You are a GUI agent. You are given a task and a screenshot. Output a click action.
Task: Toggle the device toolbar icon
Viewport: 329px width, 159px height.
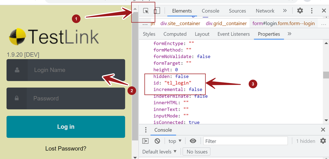157,11
